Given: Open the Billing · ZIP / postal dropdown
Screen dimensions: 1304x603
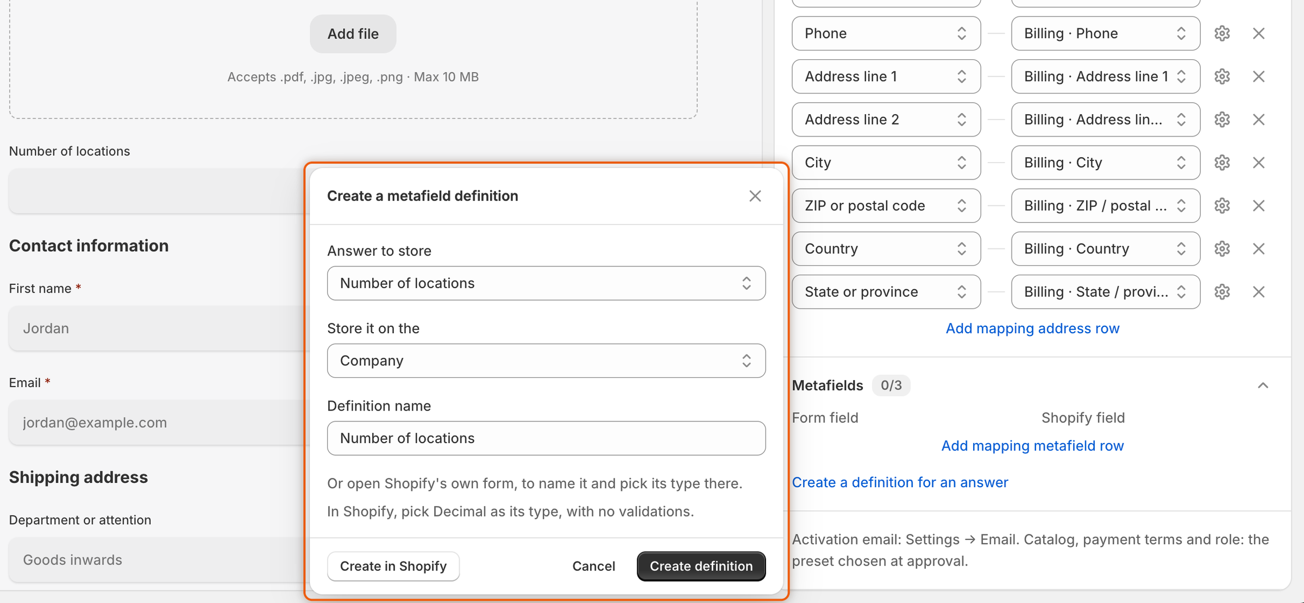Looking at the screenshot, I should (x=1105, y=206).
